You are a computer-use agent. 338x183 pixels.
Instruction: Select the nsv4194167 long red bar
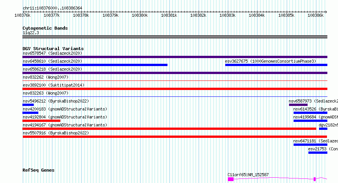point(169,129)
